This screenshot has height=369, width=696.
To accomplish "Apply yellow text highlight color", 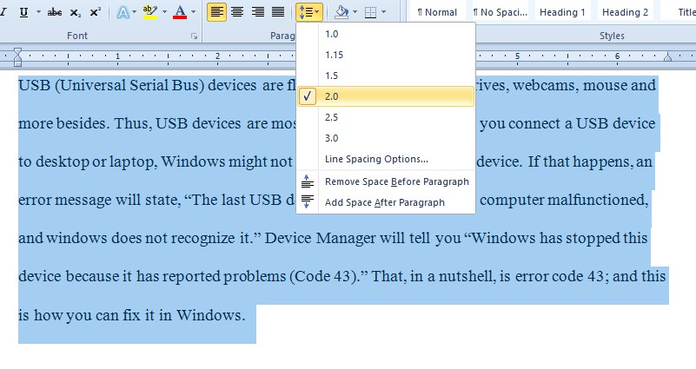I will 151,12.
